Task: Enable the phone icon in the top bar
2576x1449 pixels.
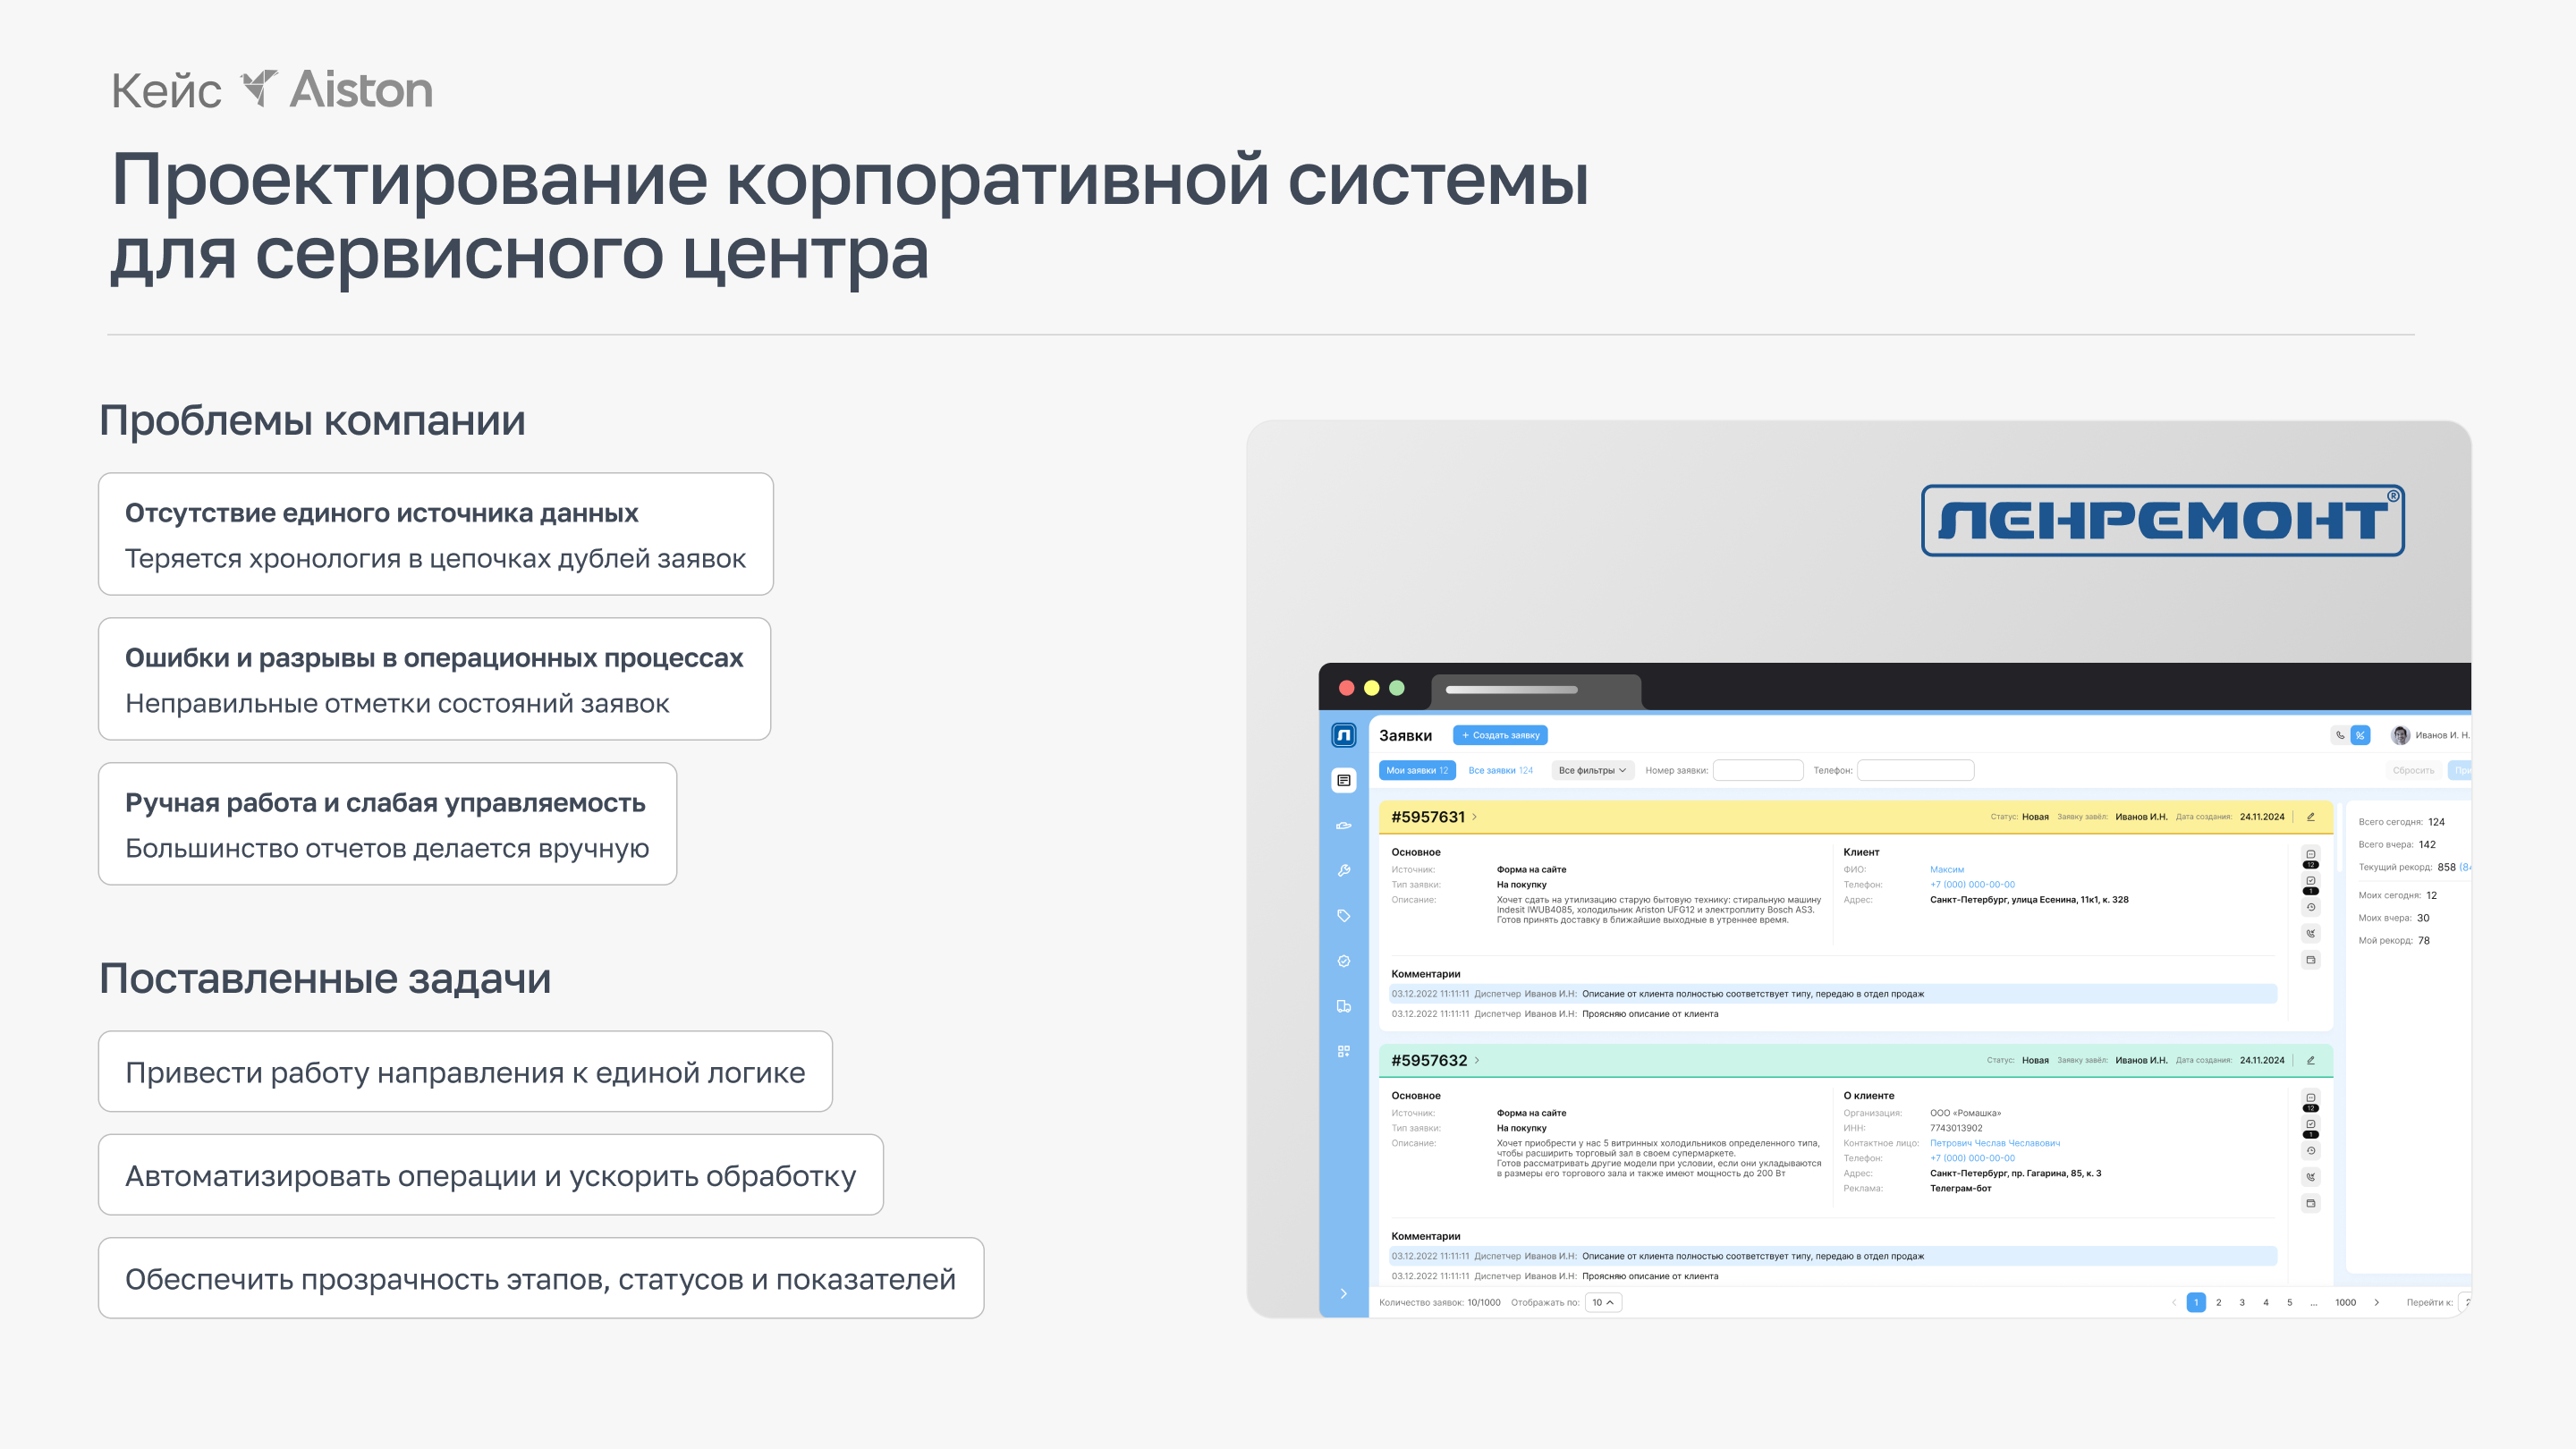Action: (2339, 735)
